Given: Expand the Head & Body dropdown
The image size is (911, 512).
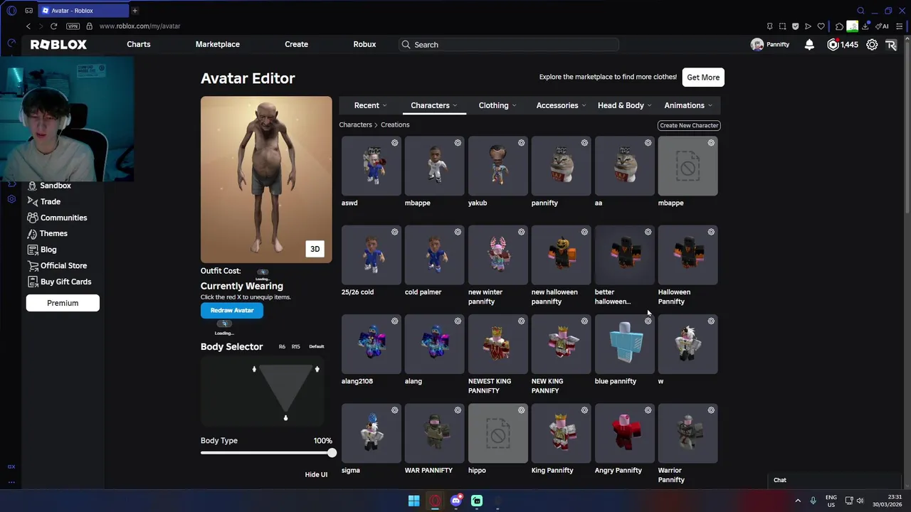Looking at the screenshot, I should 624,105.
